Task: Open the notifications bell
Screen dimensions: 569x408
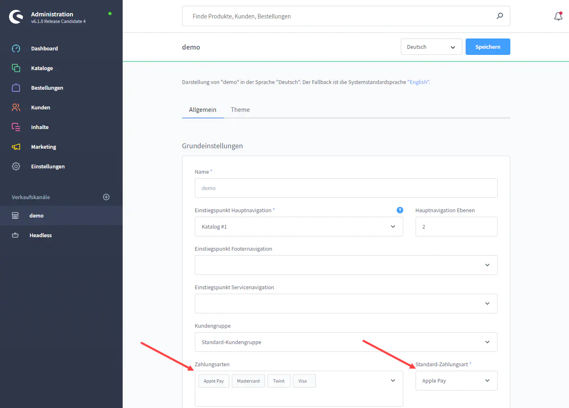Action: (558, 16)
